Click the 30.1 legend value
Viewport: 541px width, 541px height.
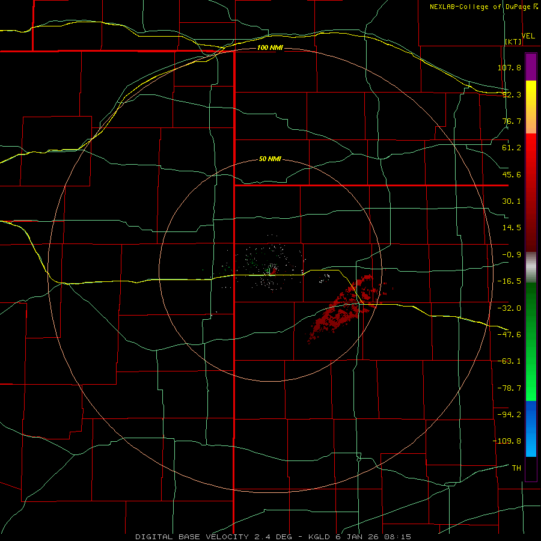pos(512,201)
